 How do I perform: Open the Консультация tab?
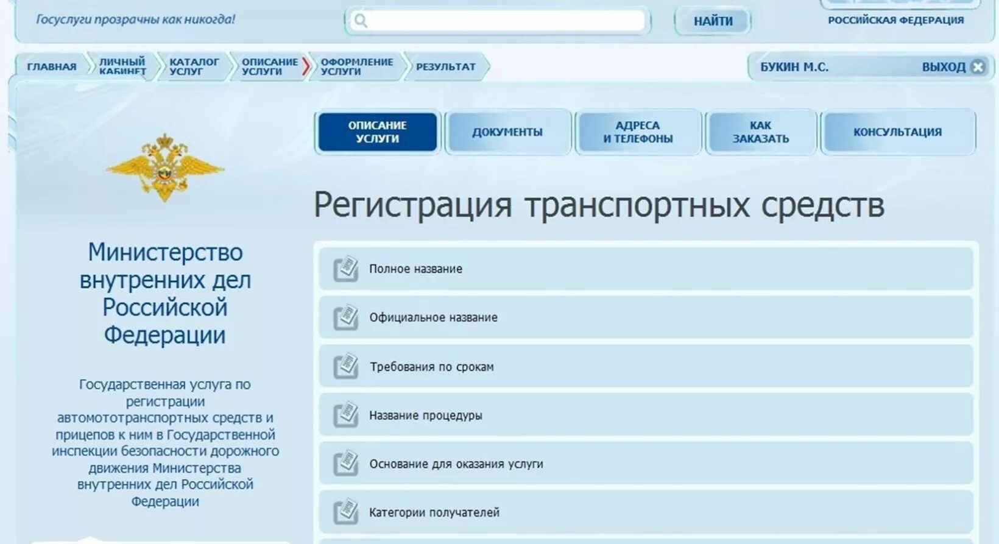(x=897, y=132)
